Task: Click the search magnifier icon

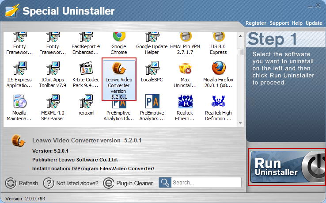Action: [165, 183]
